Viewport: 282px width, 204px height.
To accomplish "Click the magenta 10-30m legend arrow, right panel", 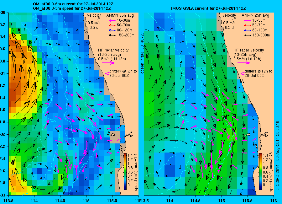I will click(248, 20).
